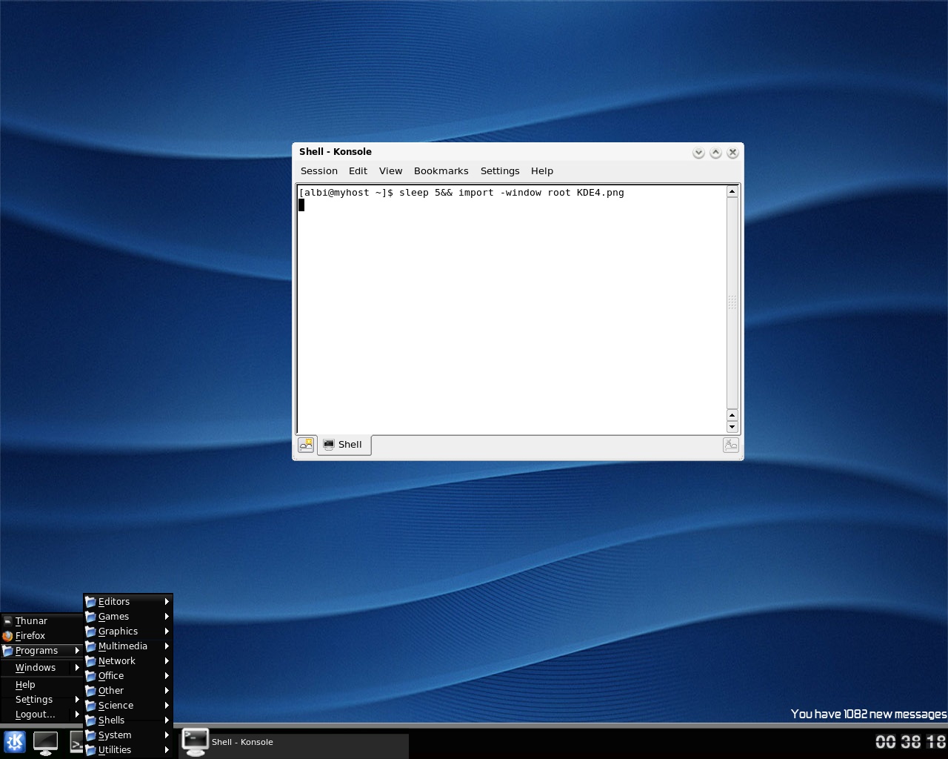The height and width of the screenshot is (759, 948).
Task: Click the close session icon in Konsole
Action: point(730,445)
